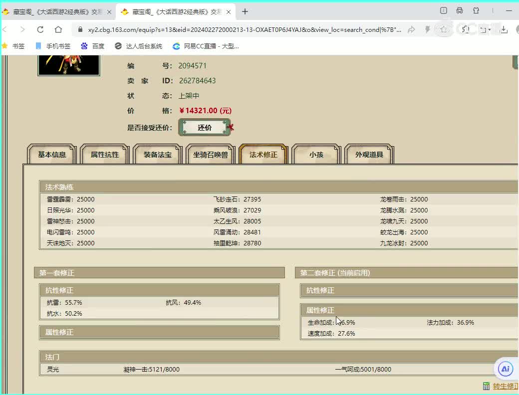
Task: Click 速度加成: 27.6% value
Action: pos(331,334)
